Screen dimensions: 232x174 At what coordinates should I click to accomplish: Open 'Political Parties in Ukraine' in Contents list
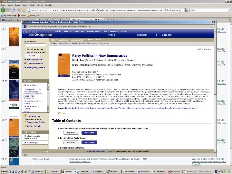[31, 107]
